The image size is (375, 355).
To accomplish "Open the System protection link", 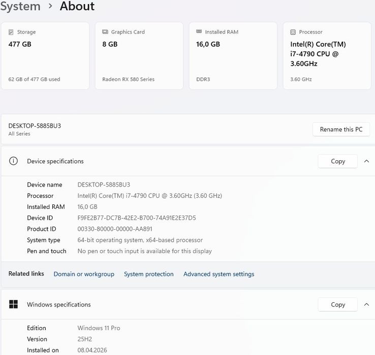I will tap(149, 274).
